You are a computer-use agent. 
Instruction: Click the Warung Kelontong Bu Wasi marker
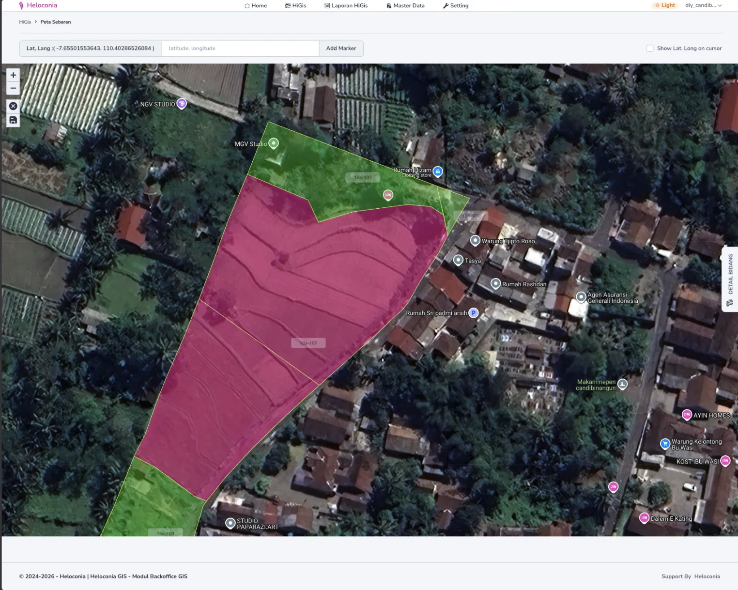tap(665, 443)
